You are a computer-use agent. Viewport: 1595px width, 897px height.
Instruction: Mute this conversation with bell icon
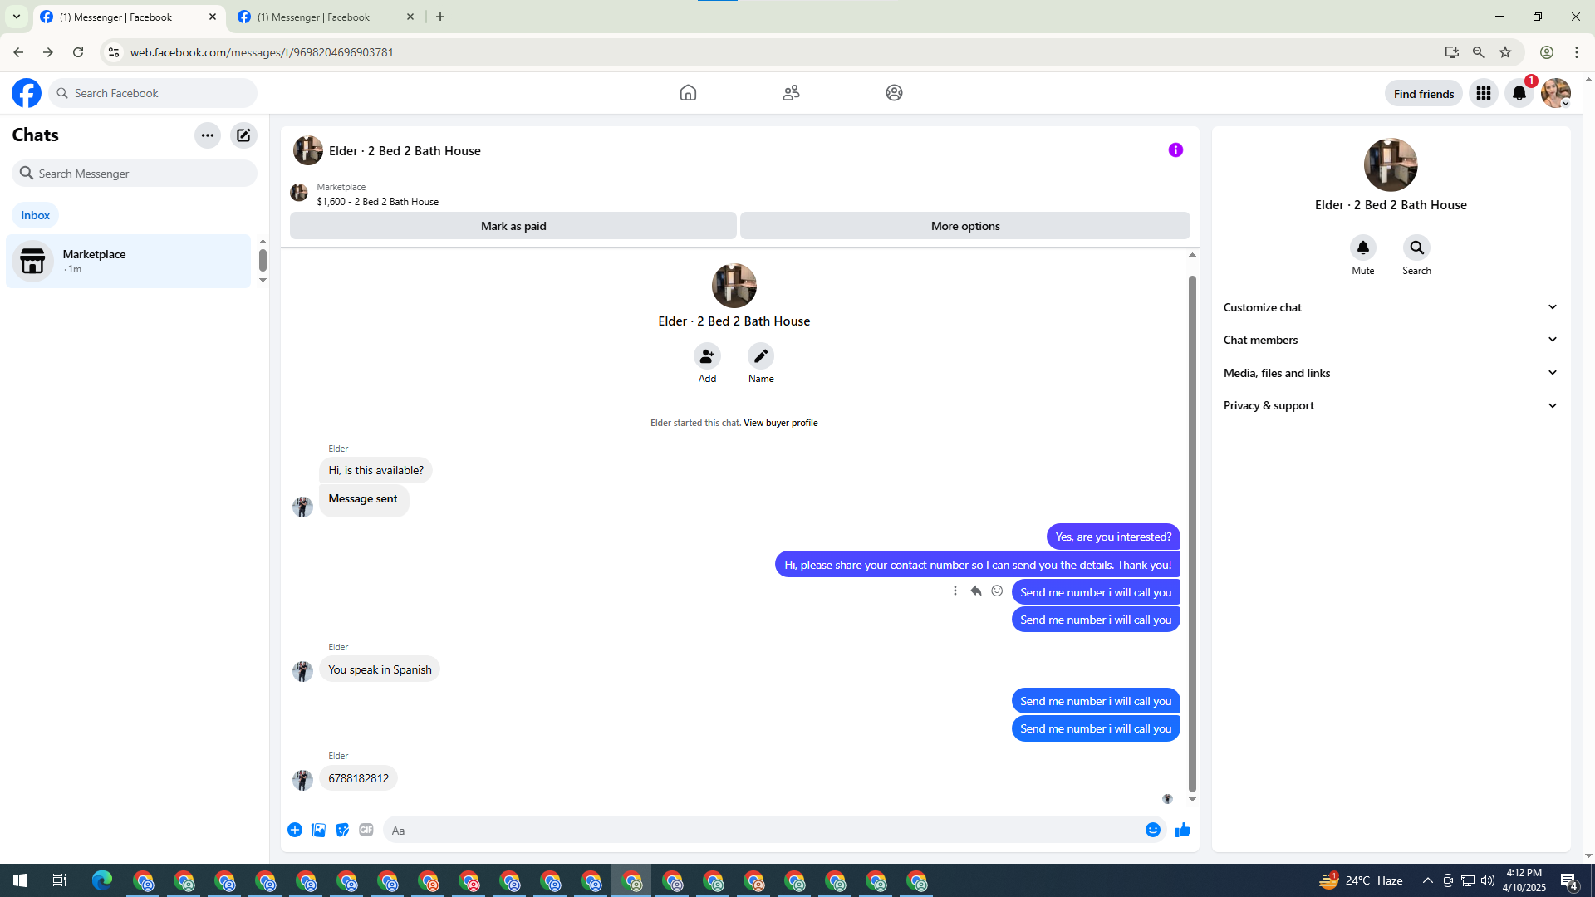pos(1362,248)
